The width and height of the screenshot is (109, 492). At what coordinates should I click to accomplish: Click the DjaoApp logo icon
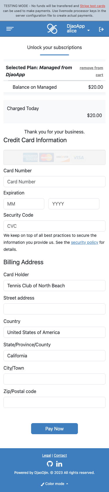[x=52, y=29]
